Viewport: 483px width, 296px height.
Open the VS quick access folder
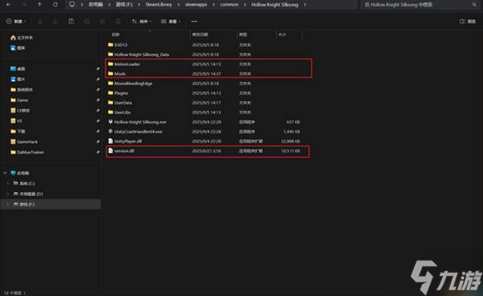(17, 121)
